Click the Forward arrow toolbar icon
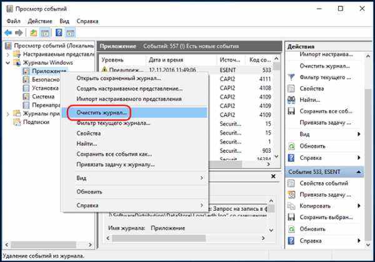This screenshot has width=375, height=262. (19, 32)
